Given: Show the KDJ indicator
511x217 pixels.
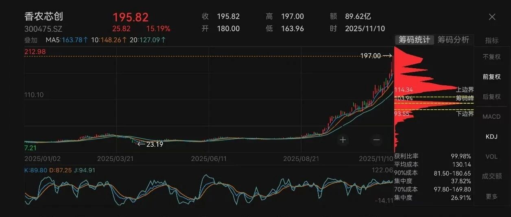Looking at the screenshot, I should coord(491,137).
